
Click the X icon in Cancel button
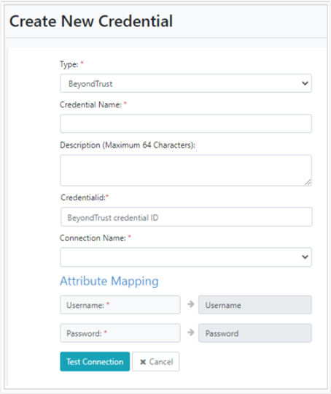tap(143, 362)
